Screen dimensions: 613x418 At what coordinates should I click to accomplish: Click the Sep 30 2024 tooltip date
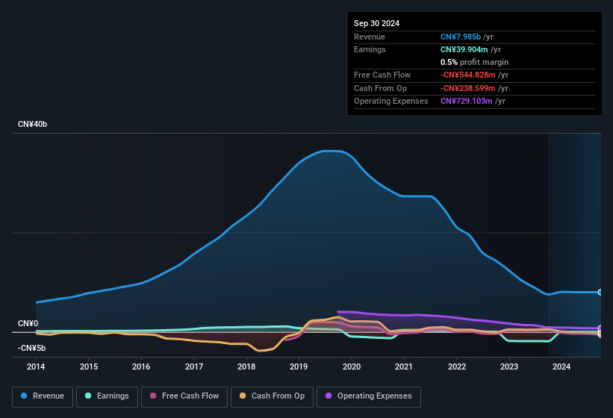click(376, 23)
